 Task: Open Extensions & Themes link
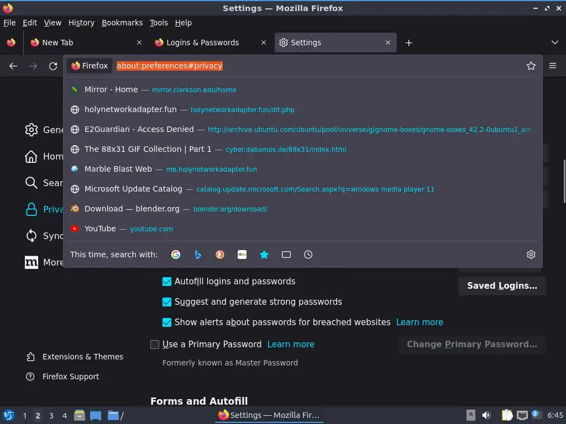75,357
